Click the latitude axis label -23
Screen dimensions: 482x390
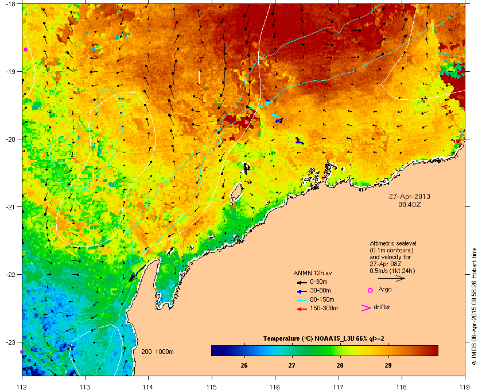(10, 342)
